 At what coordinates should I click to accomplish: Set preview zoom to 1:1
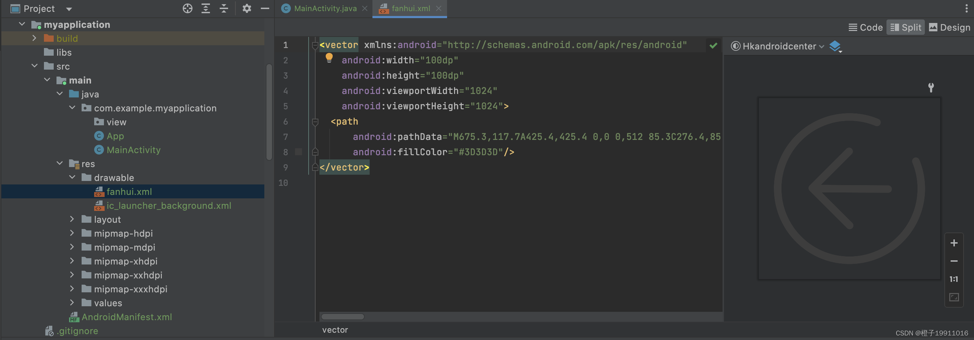tap(953, 279)
